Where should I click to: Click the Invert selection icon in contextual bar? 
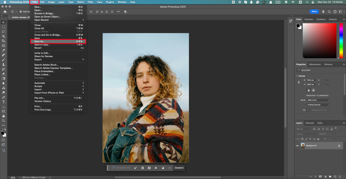142,168
